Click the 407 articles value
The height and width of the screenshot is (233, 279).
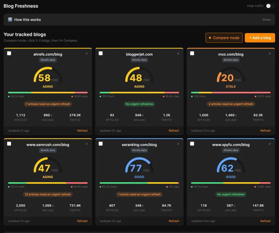[x=112, y=205]
